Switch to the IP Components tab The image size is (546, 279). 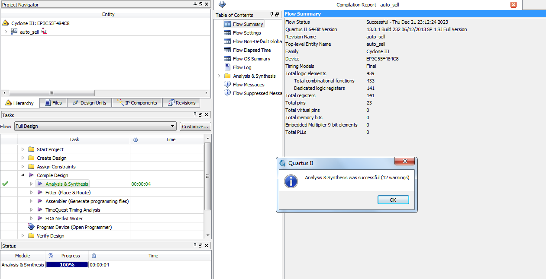137,103
